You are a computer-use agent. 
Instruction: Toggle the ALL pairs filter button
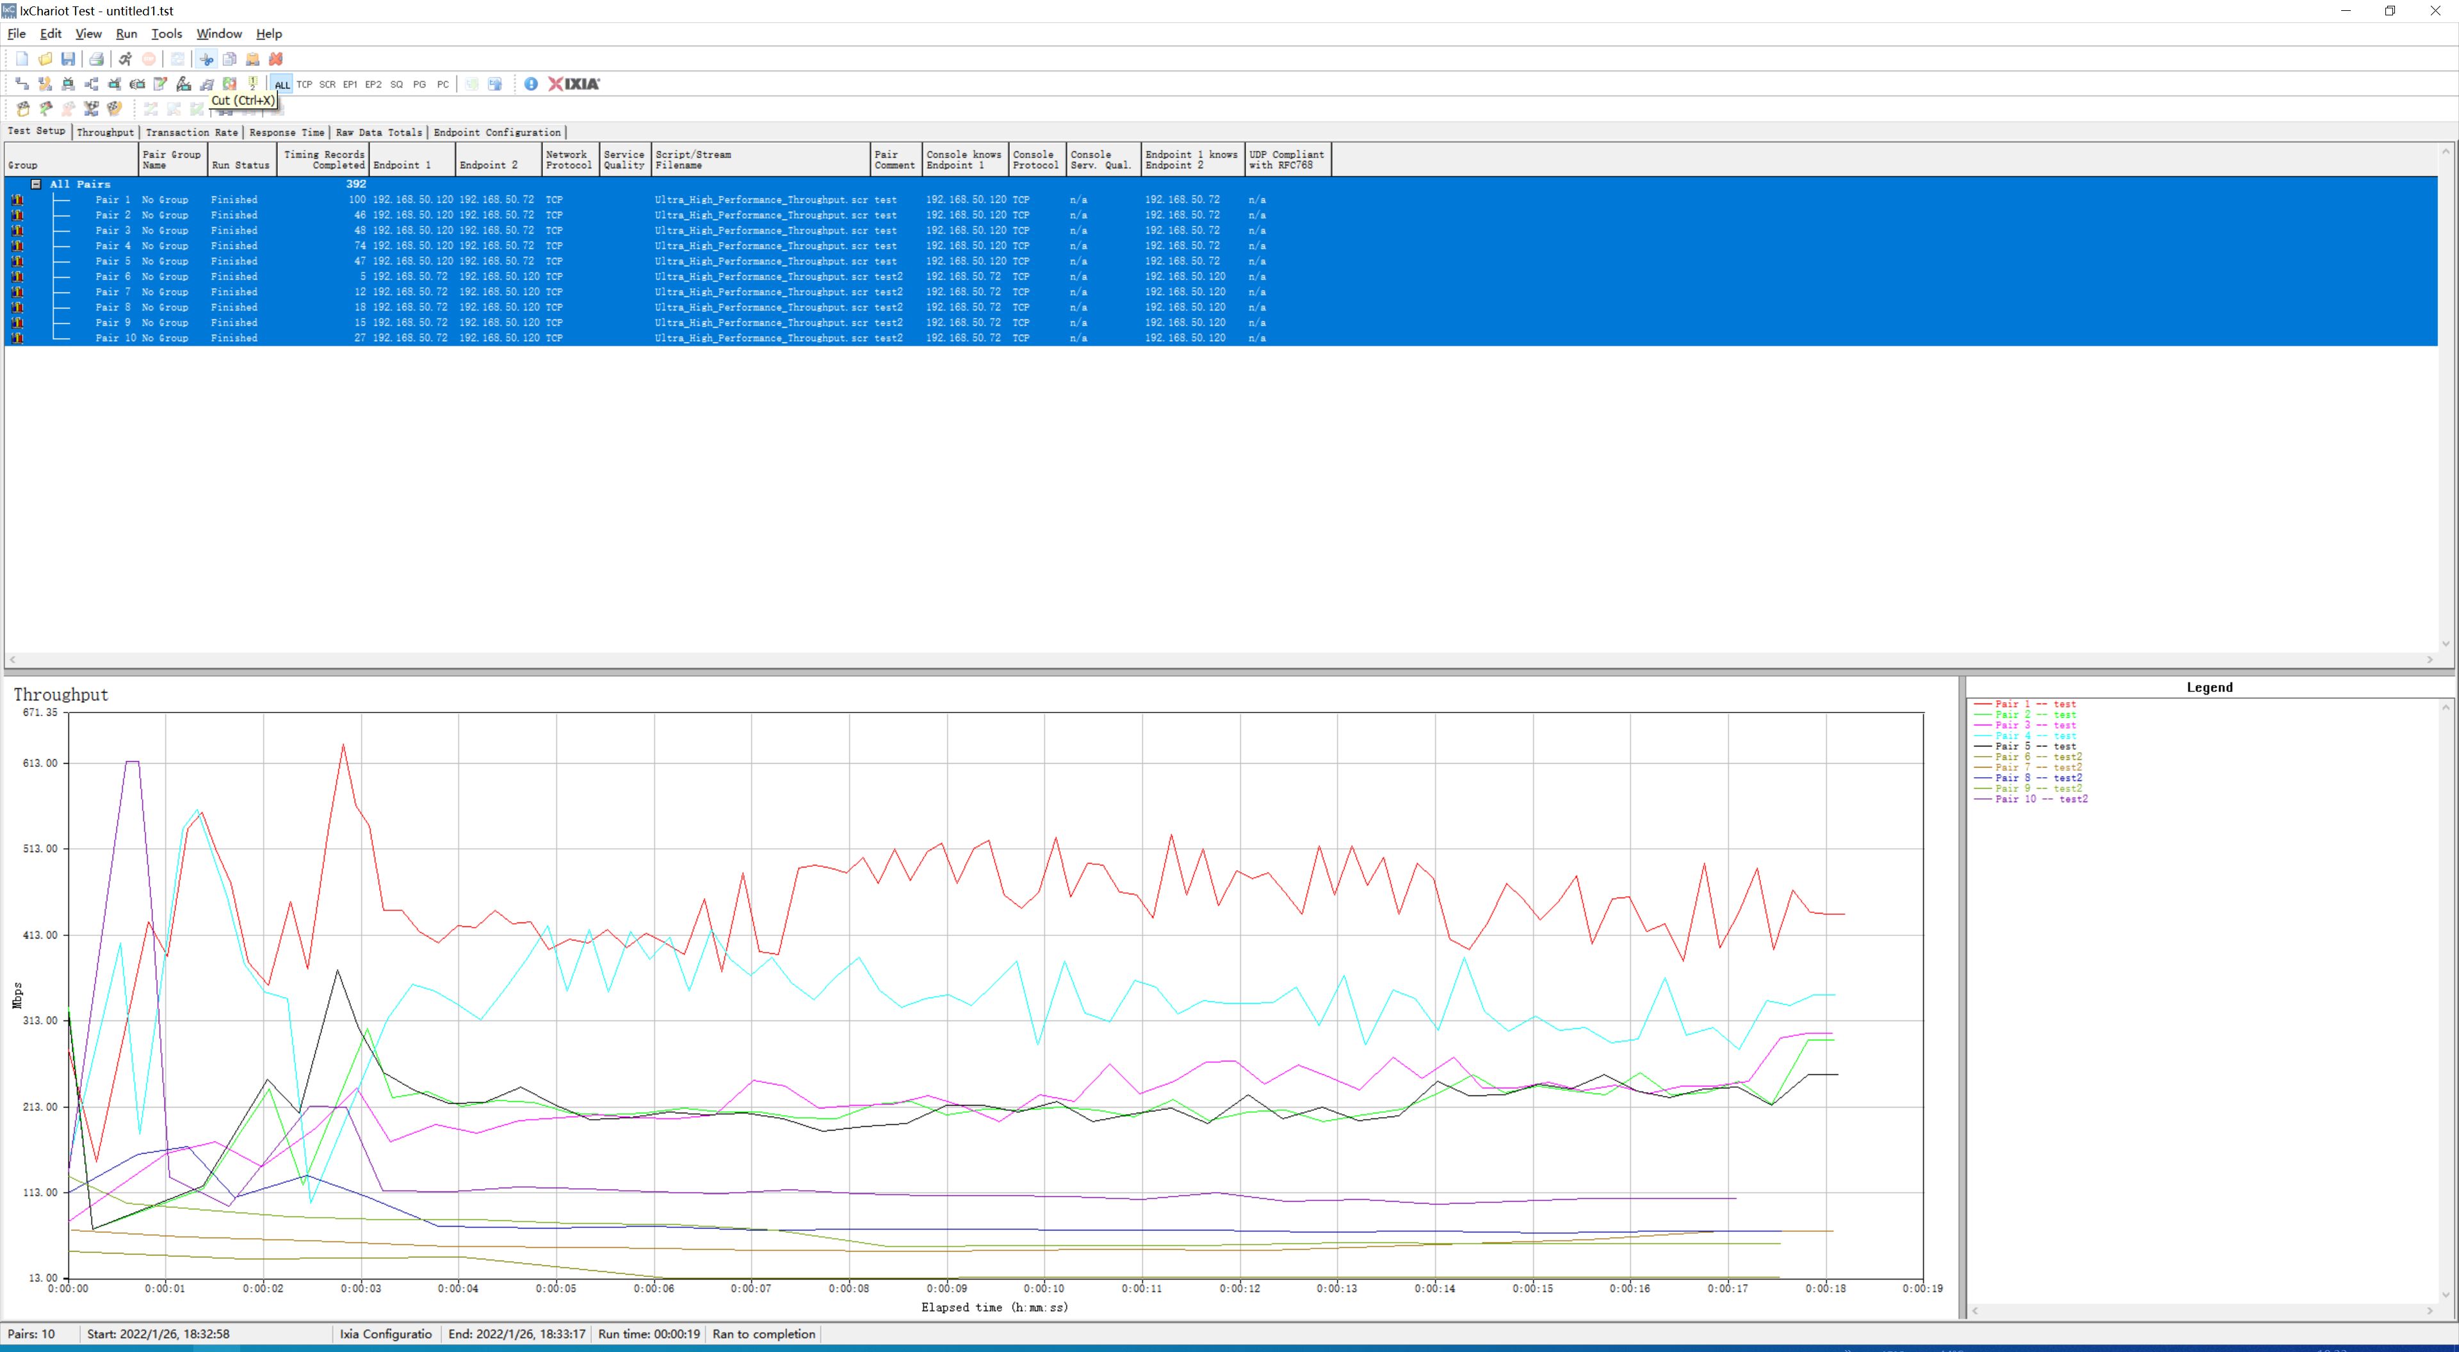(282, 85)
